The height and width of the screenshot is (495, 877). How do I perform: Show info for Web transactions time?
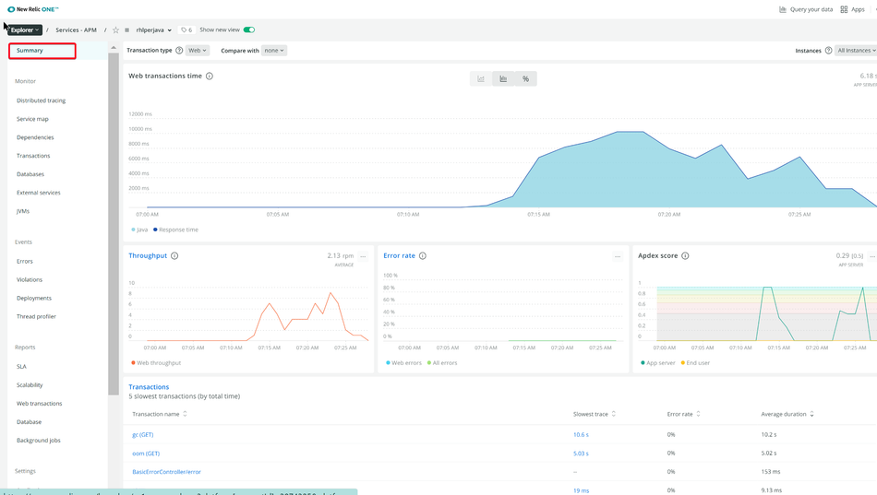[x=210, y=76]
